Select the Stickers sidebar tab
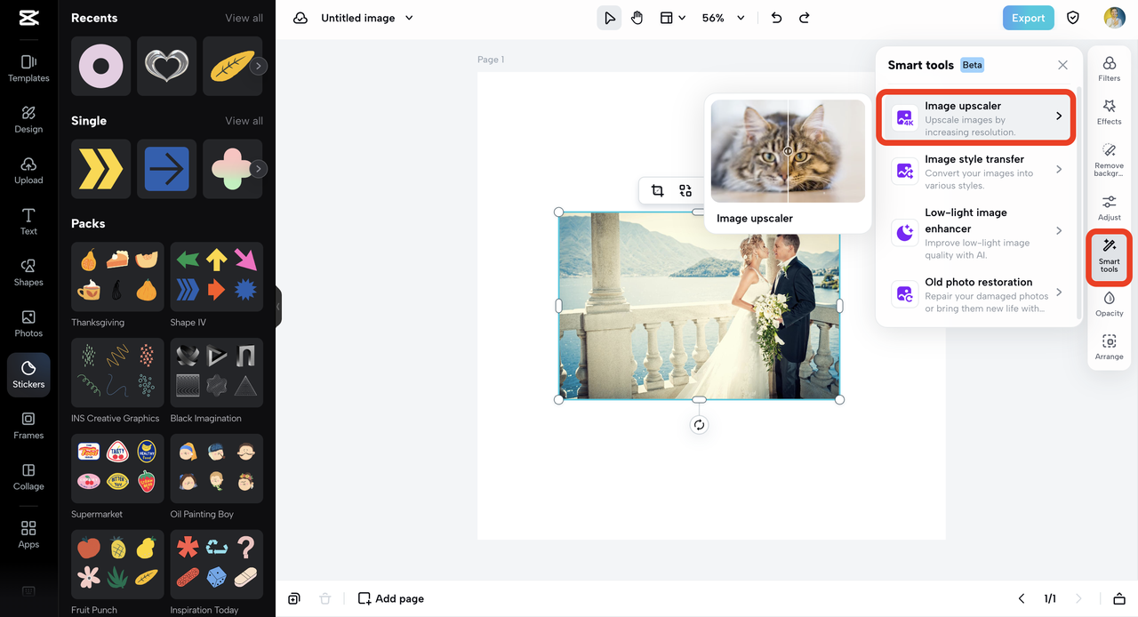This screenshot has width=1138, height=617. 28,374
